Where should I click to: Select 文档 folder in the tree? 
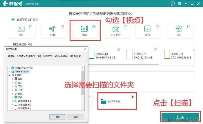[20, 86]
